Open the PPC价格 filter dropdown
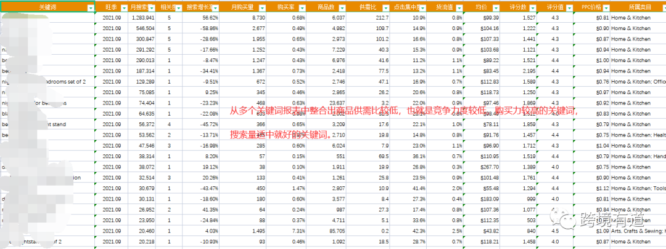Screen dimensions: 666x249 coord(606,8)
